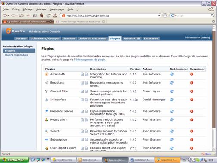Viewport: 217px width, 163px height.
Task: Click Déconnexion [admin] link
Action: [x=197, y=38]
